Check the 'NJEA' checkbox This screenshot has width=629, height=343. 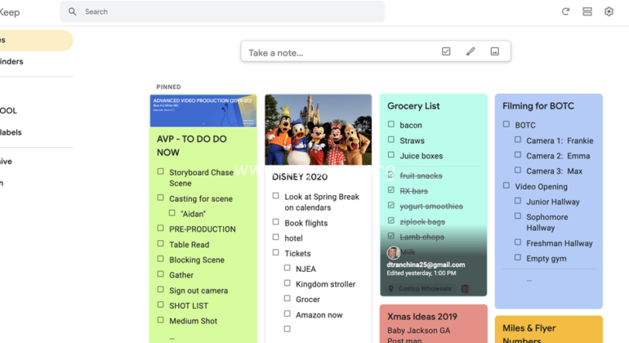point(288,268)
